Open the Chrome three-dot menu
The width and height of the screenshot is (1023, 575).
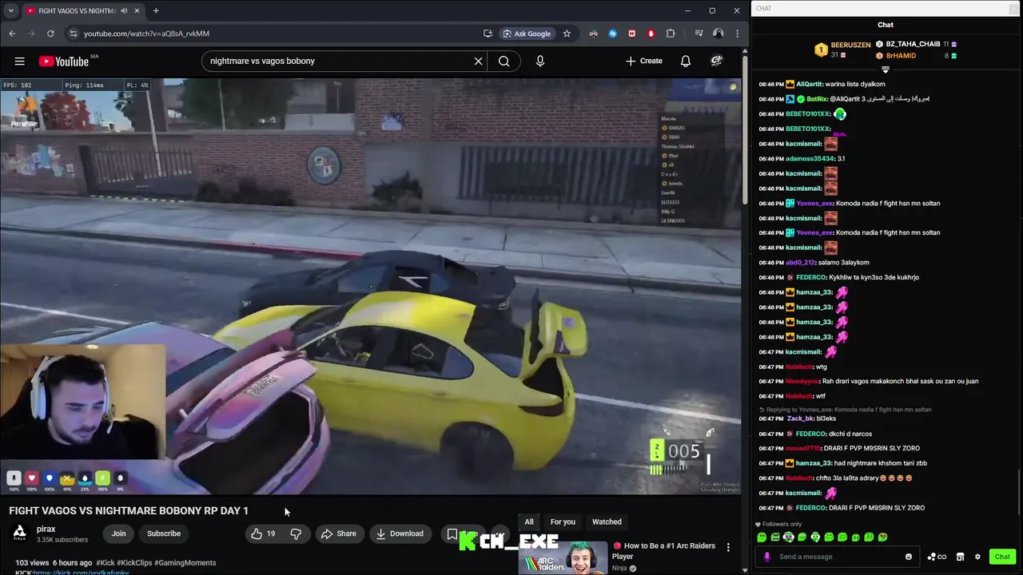pyautogui.click(x=737, y=34)
